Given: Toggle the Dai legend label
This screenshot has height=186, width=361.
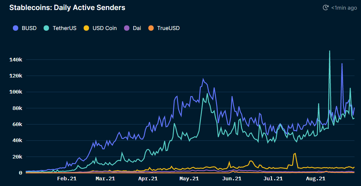Looking at the screenshot, I should (136, 28).
